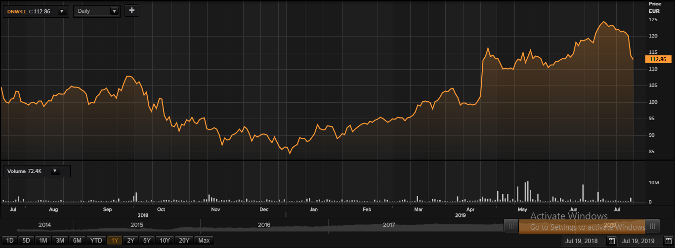Open the calendar picker for the start date

tap(612, 241)
